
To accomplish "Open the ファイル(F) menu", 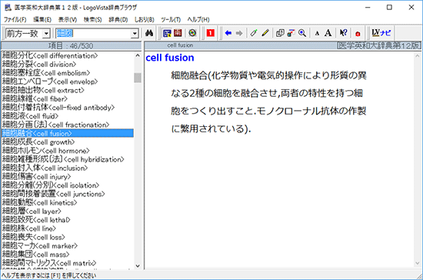I will tap(15, 20).
